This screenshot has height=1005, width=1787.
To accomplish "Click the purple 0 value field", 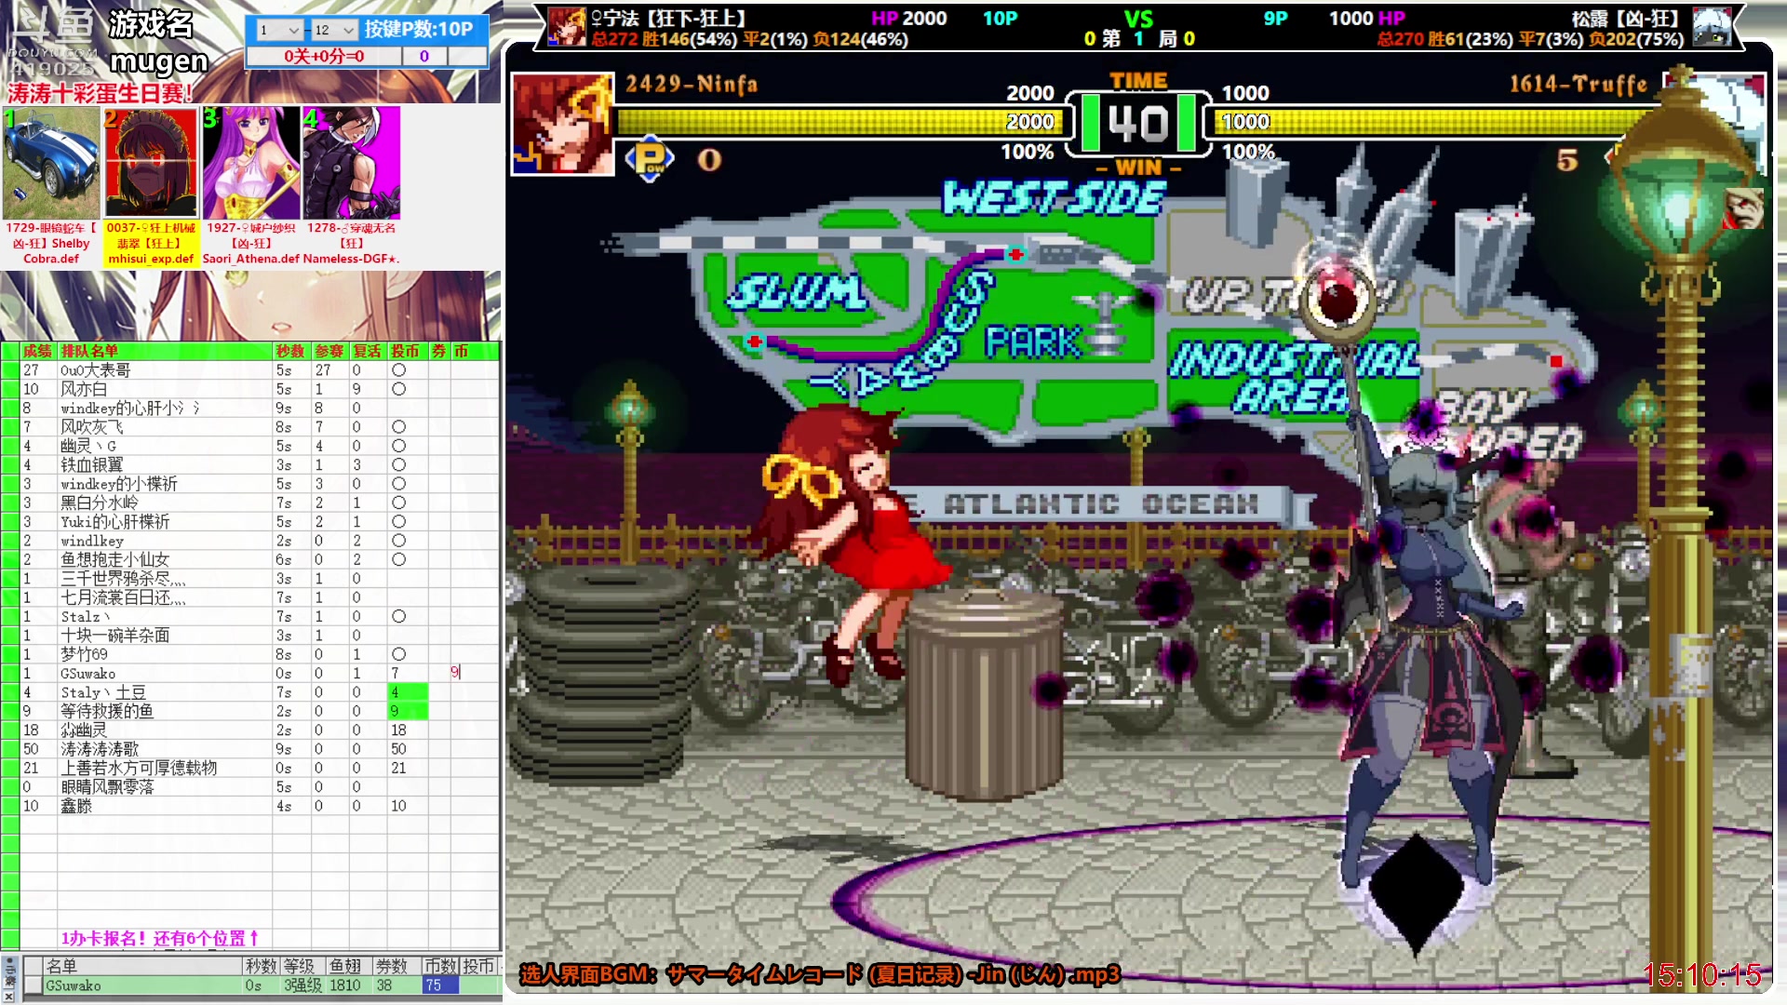I will pyautogui.click(x=424, y=56).
